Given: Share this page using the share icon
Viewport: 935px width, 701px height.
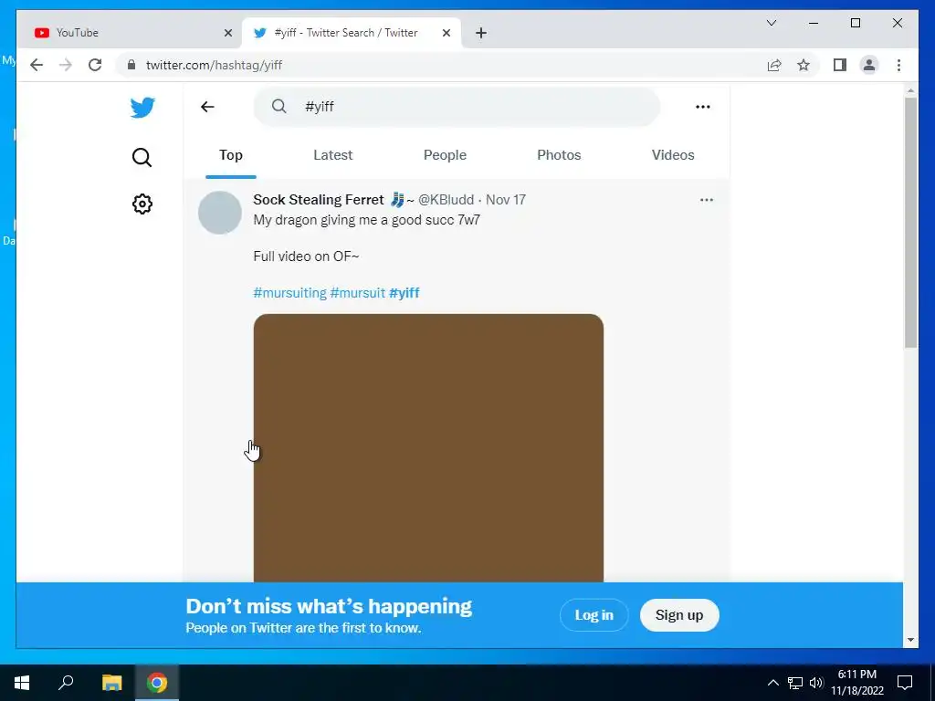Looking at the screenshot, I should 774,65.
